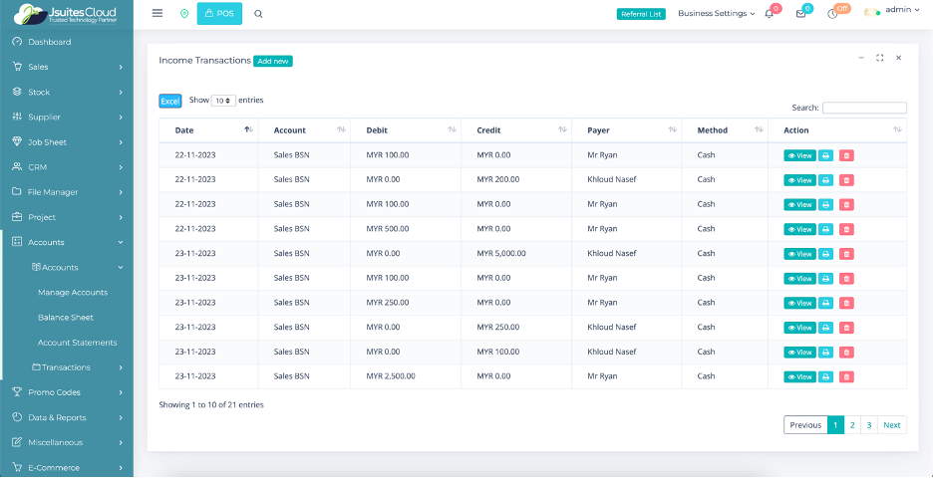Click the green location pin icon

183,14
